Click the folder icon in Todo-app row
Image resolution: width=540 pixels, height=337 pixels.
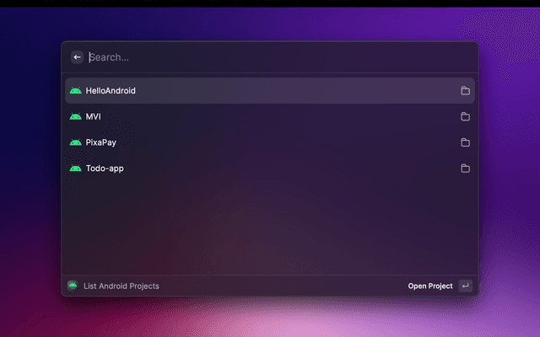click(465, 168)
